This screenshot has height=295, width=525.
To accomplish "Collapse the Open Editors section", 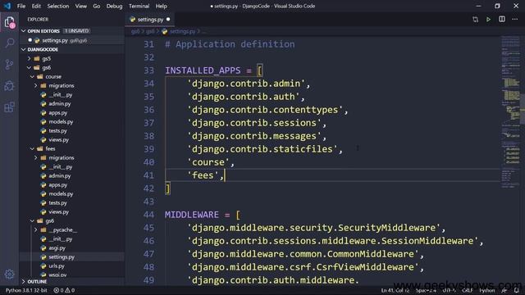I will 24,31.
